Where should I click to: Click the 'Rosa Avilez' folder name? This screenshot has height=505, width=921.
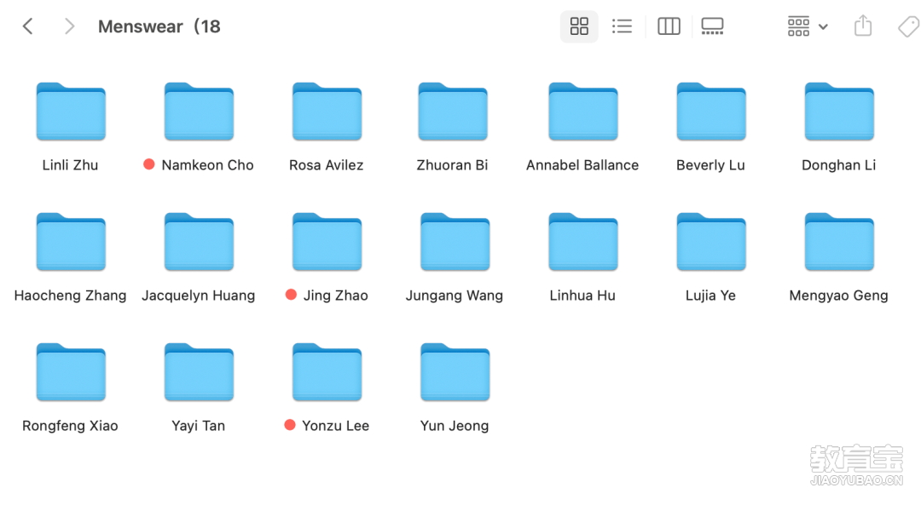tap(326, 165)
